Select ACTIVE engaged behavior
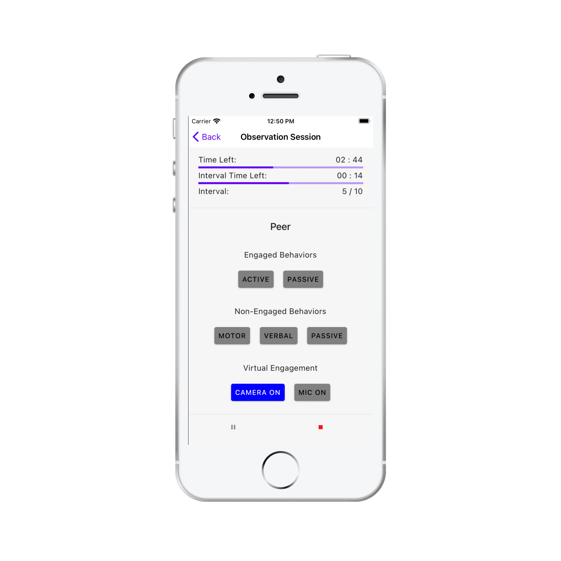This screenshot has width=561, height=561. click(x=255, y=280)
